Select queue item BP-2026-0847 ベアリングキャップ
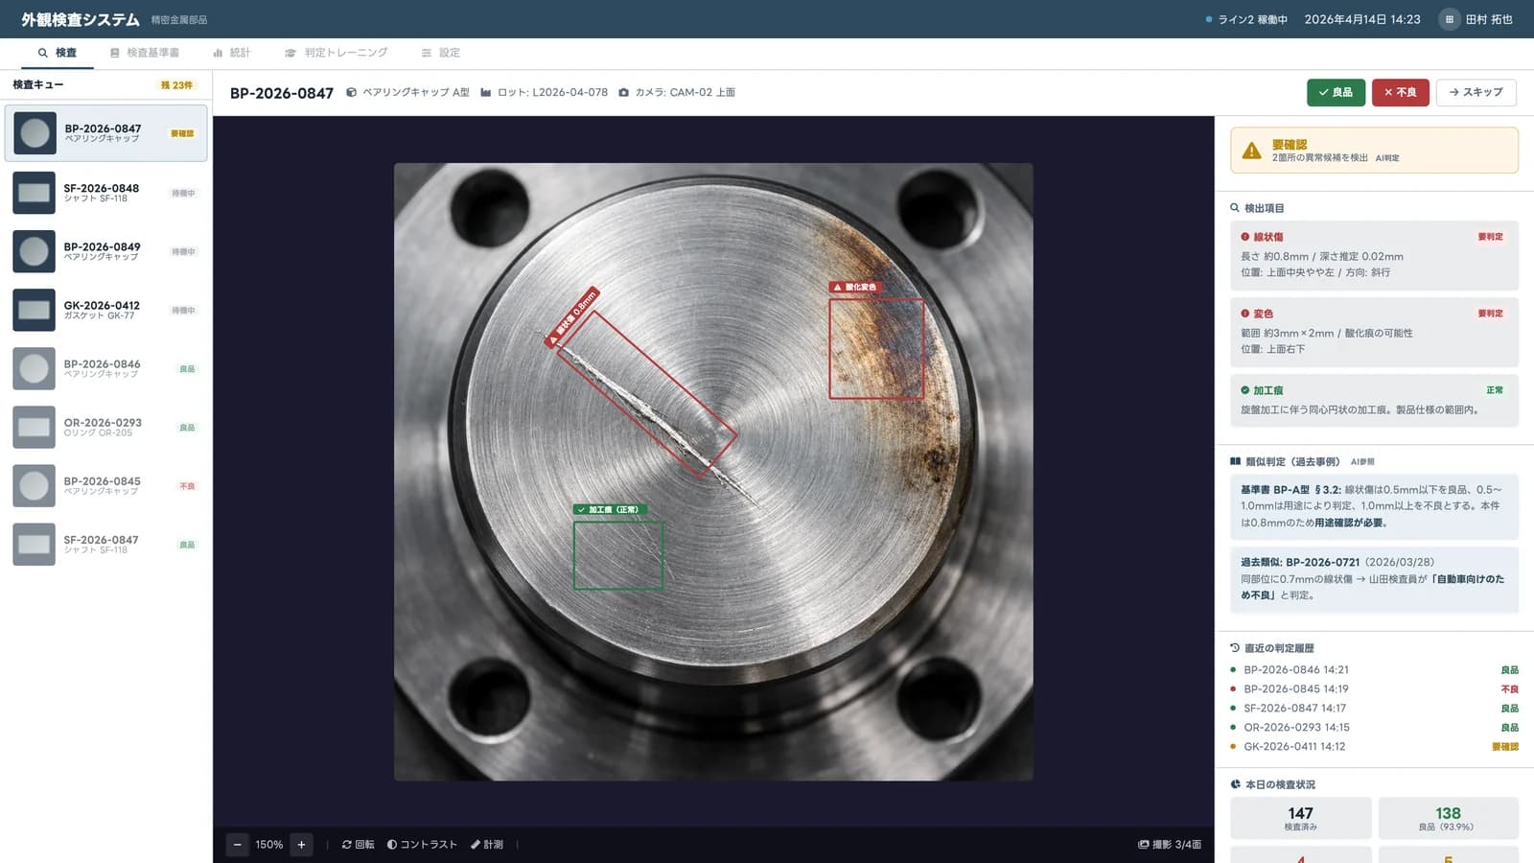The height and width of the screenshot is (863, 1534). click(x=105, y=133)
